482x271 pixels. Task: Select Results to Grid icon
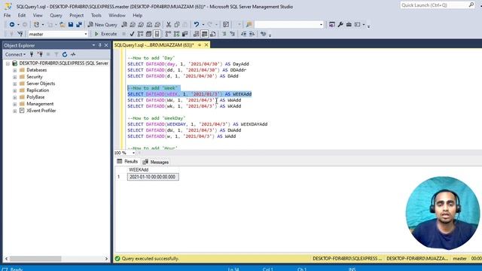click(204, 34)
